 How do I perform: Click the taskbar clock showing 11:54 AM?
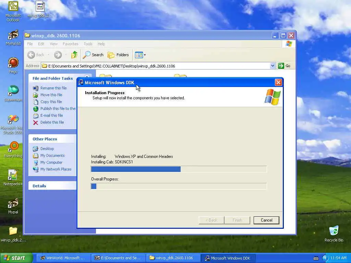click(338, 258)
